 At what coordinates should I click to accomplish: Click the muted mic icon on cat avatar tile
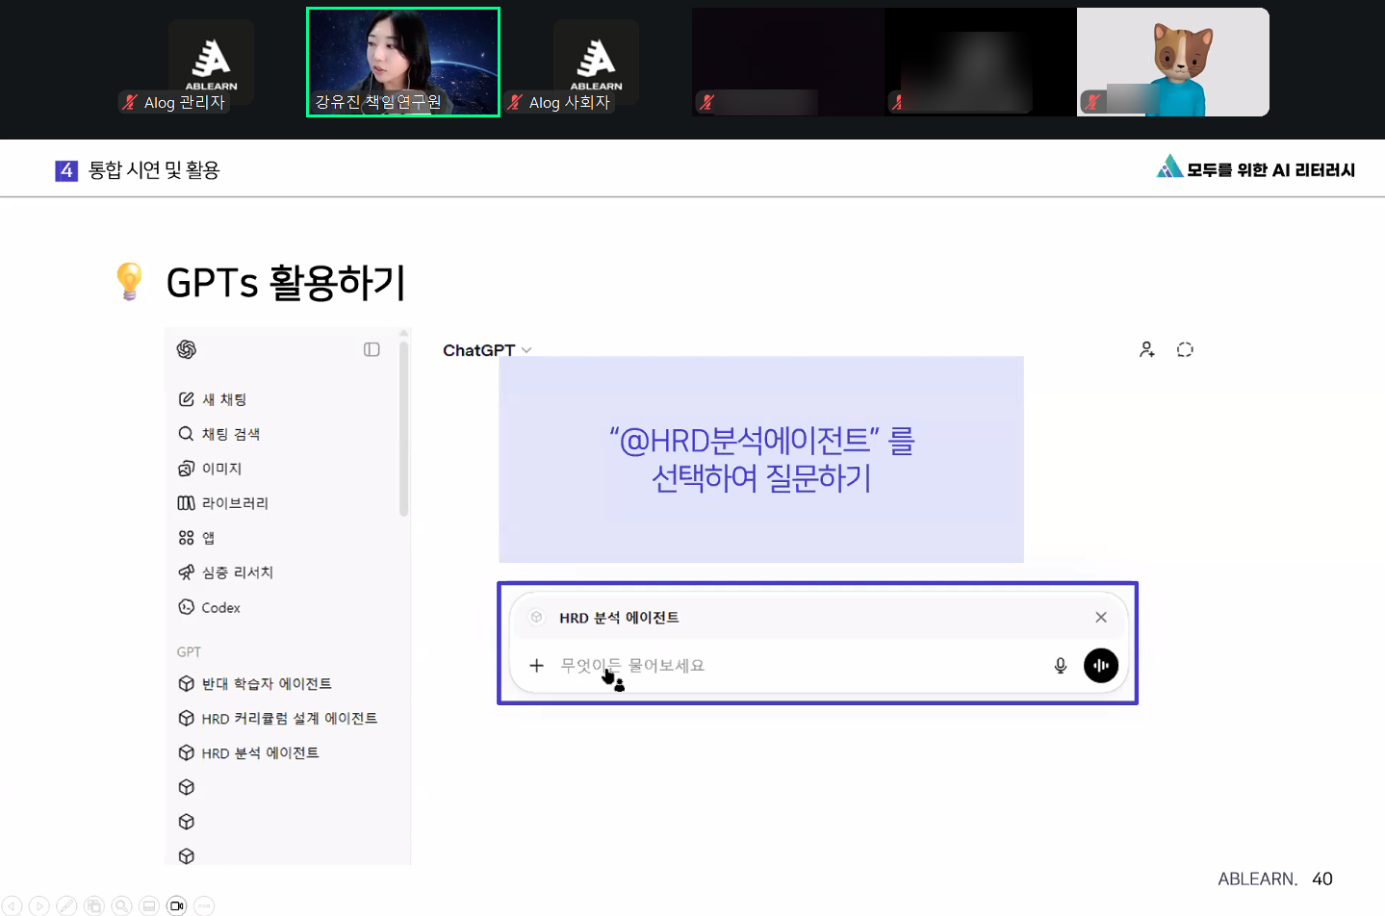click(x=1092, y=102)
